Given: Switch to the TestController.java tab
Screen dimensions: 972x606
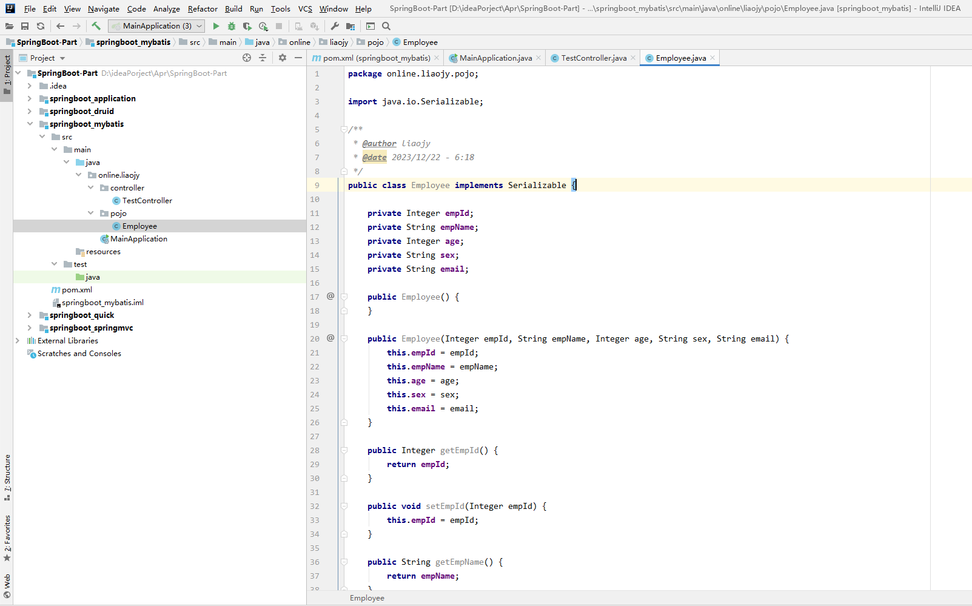Looking at the screenshot, I should point(594,58).
